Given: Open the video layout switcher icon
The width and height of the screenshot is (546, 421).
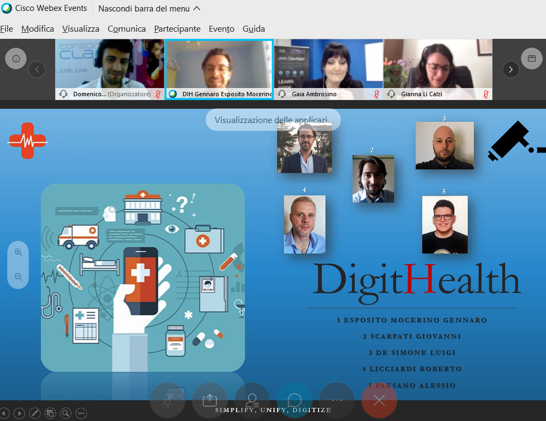Looking at the screenshot, I should [531, 59].
